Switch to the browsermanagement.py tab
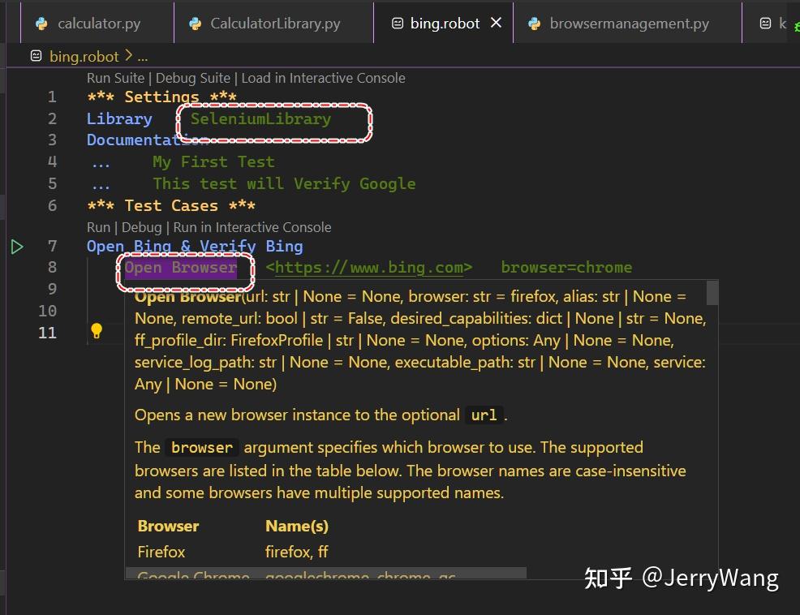Screen dimensions: 800x615 click(630, 24)
